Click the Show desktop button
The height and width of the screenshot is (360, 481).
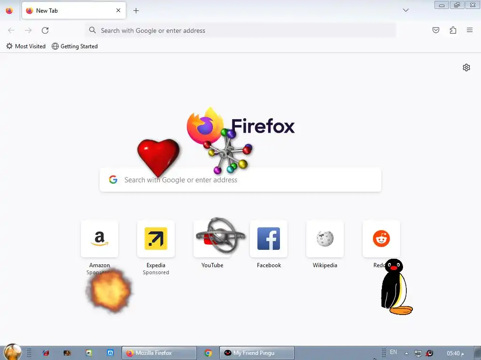[478, 353]
